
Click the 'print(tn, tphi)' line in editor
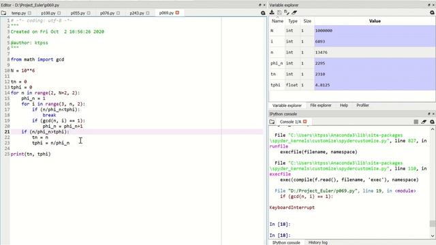(31, 154)
